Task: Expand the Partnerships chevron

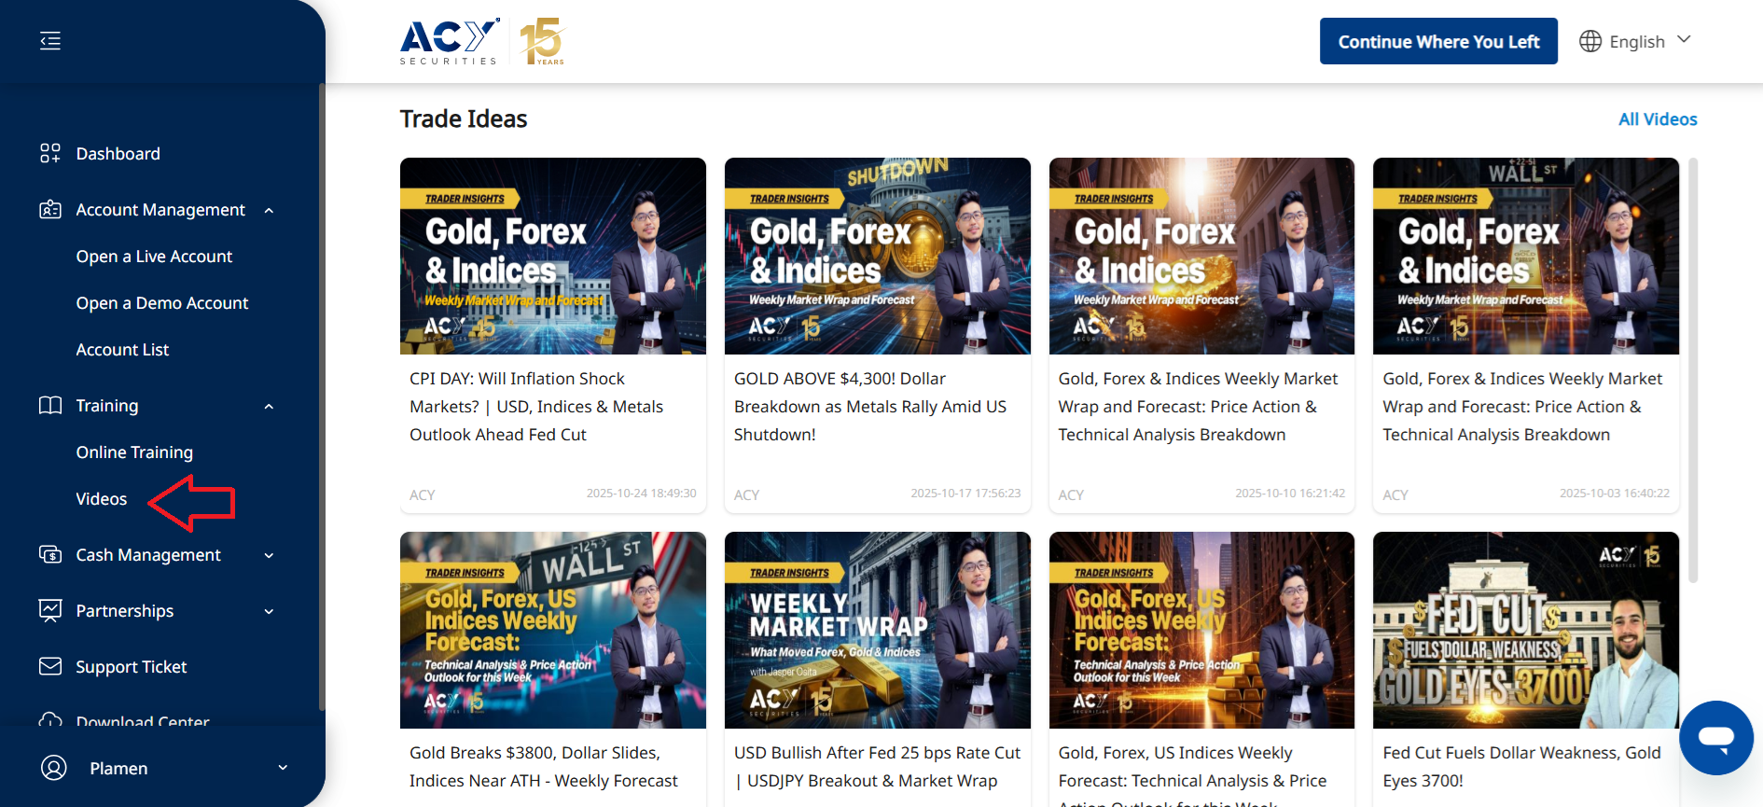Action: pyautogui.click(x=269, y=611)
